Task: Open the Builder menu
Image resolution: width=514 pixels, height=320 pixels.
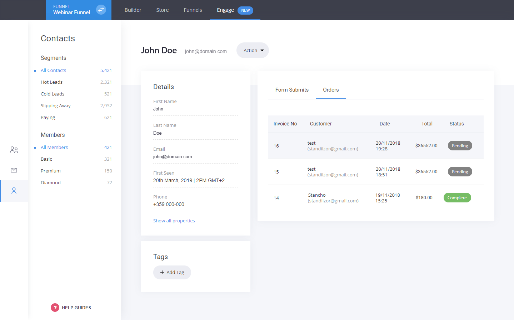Action: click(133, 10)
